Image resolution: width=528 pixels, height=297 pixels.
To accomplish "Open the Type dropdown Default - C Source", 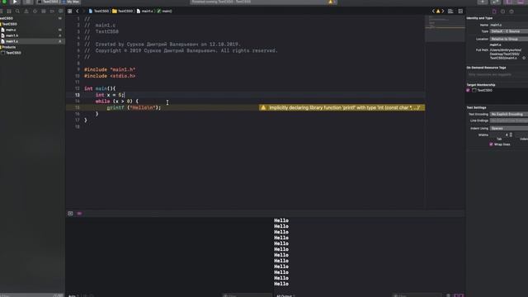I will tap(509, 31).
